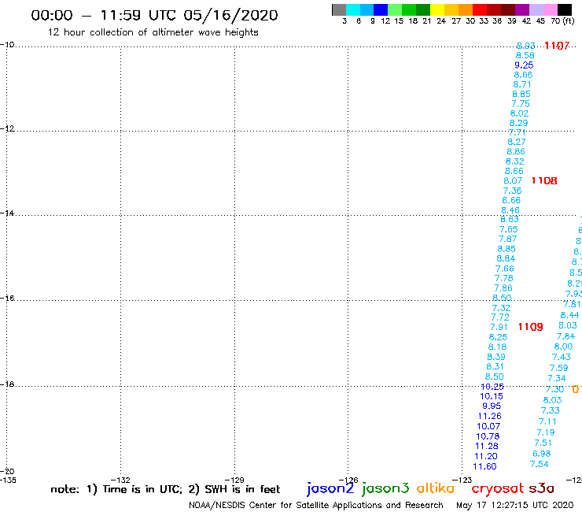Select the 8.56 wave height reading
Image resolution: width=582 pixels, height=512 pixels.
(525, 55)
